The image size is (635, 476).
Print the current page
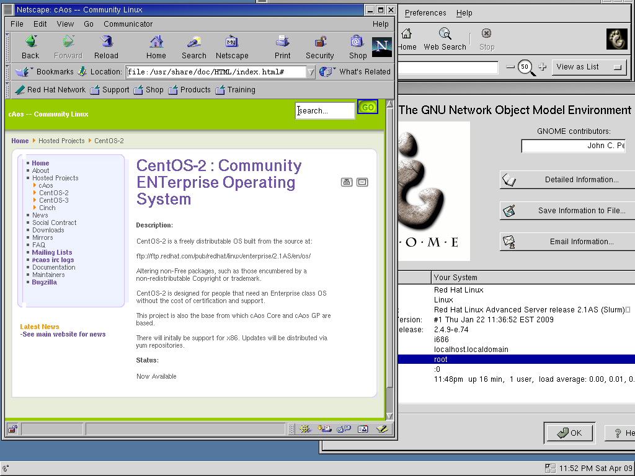282,47
